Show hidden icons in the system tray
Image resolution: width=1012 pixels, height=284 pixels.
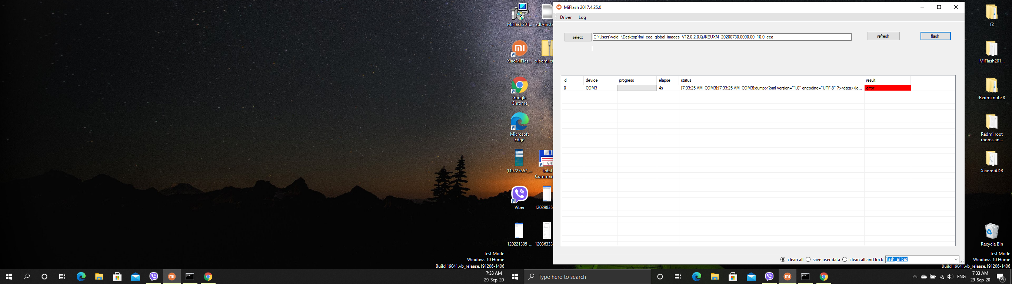click(x=915, y=277)
